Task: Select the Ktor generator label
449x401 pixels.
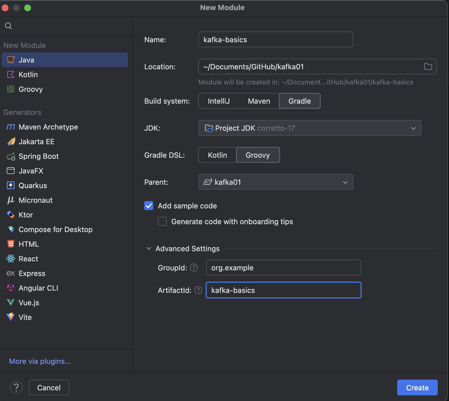Action: pos(26,215)
